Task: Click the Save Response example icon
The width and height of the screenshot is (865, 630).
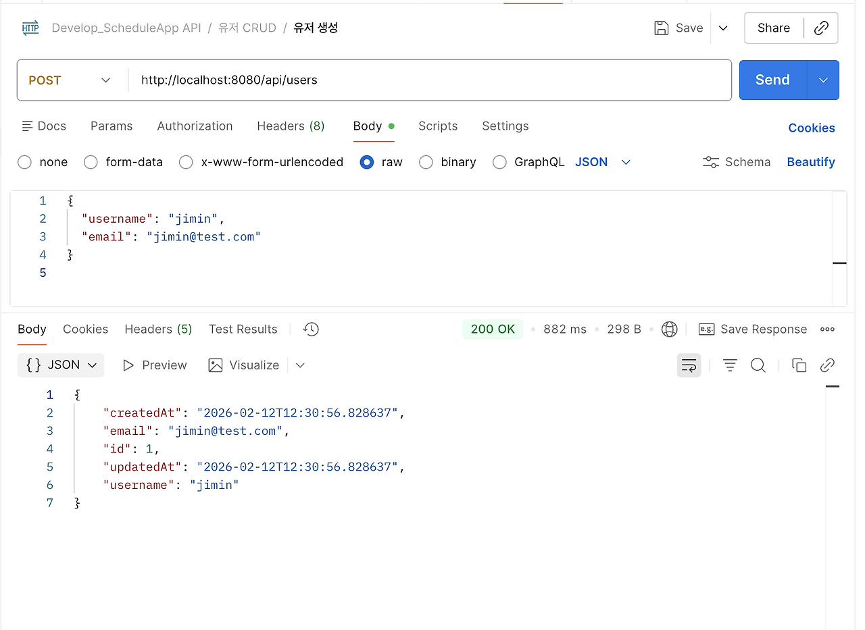Action: [706, 329]
